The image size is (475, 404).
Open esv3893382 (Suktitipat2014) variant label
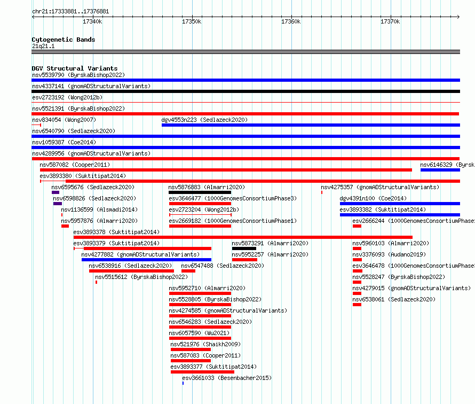383,209
